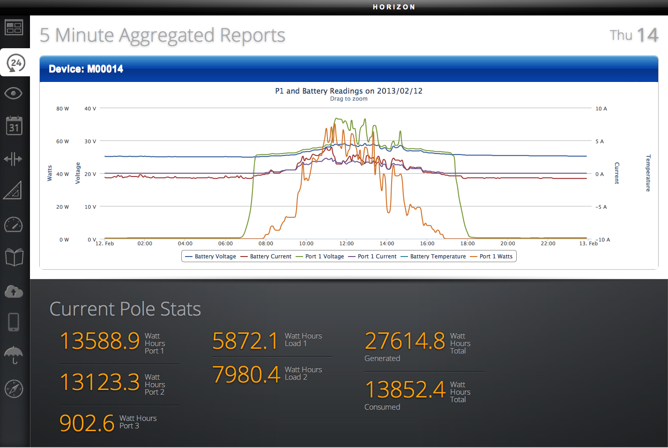Viewport: 668px width, 448px height.
Task: Click the '13. Feb' axis label
Action: [x=588, y=243]
